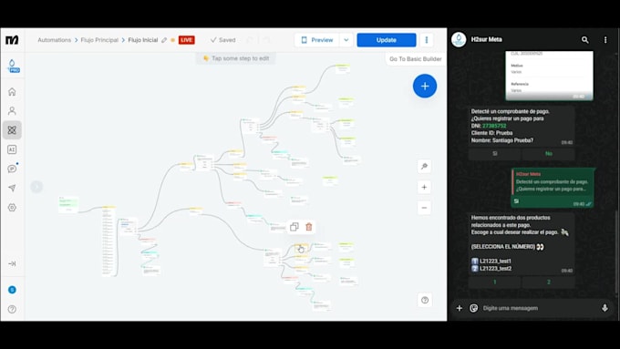The height and width of the screenshot is (349, 620).
Task: Open the blue user avatar in sidebar
Action: click(x=12, y=290)
